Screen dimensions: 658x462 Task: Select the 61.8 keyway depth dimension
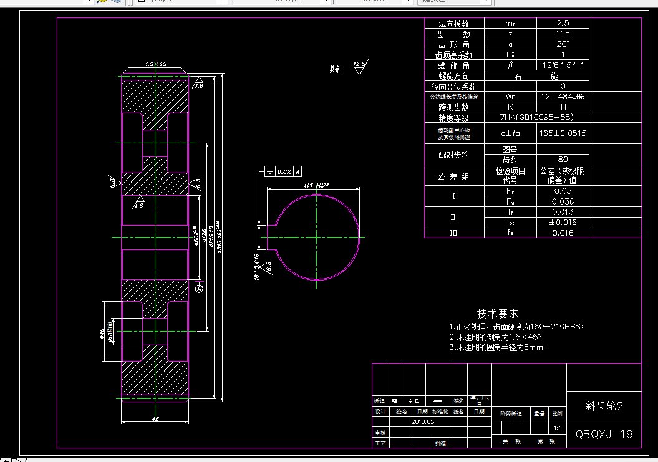click(x=316, y=185)
